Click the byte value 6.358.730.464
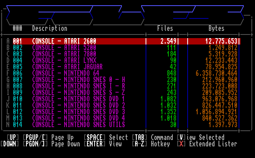 217,73
